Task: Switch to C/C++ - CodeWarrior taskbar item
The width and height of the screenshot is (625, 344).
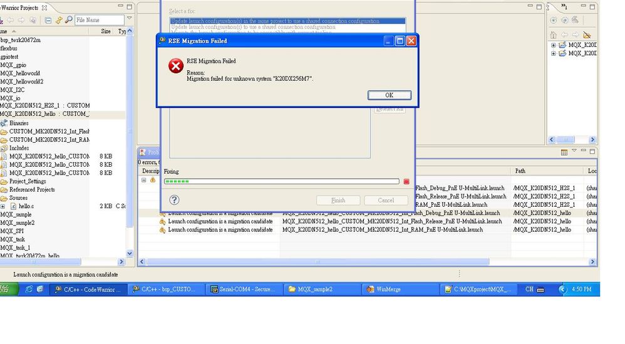Action: click(x=88, y=289)
